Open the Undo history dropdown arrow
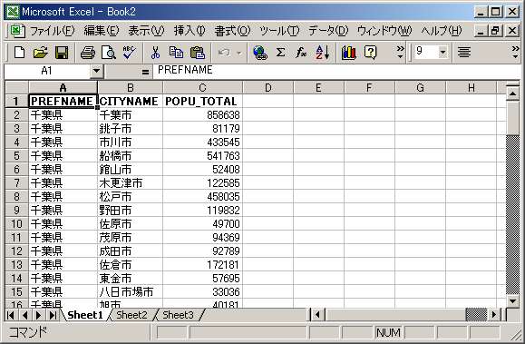Image resolution: width=525 pixels, height=344 pixels. coord(239,53)
